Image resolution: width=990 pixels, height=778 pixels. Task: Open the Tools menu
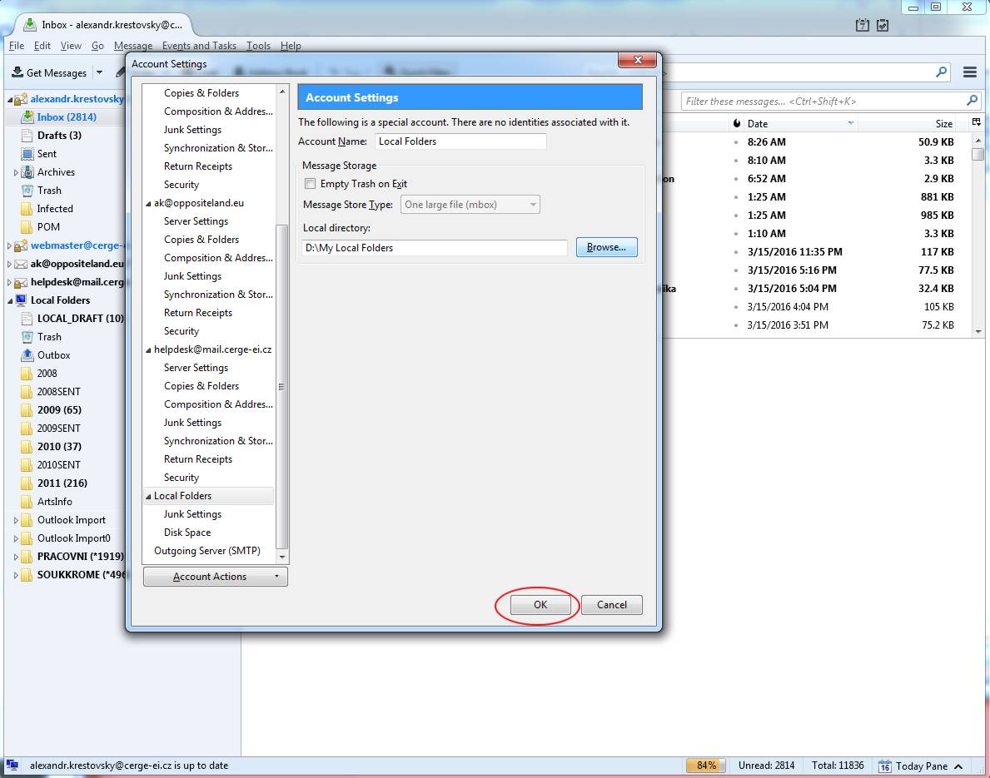click(258, 46)
